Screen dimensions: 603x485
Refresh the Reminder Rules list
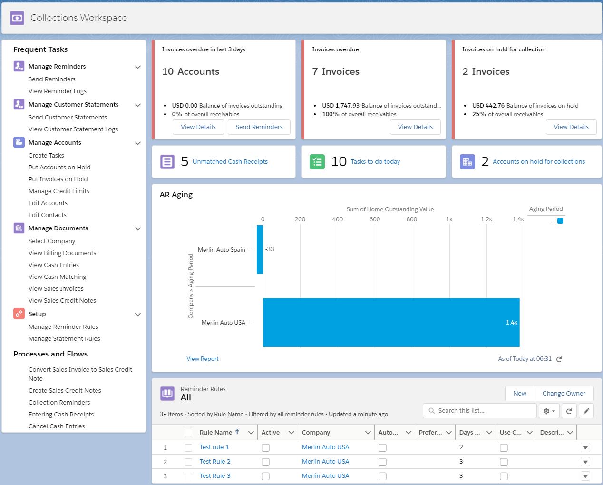pyautogui.click(x=569, y=411)
